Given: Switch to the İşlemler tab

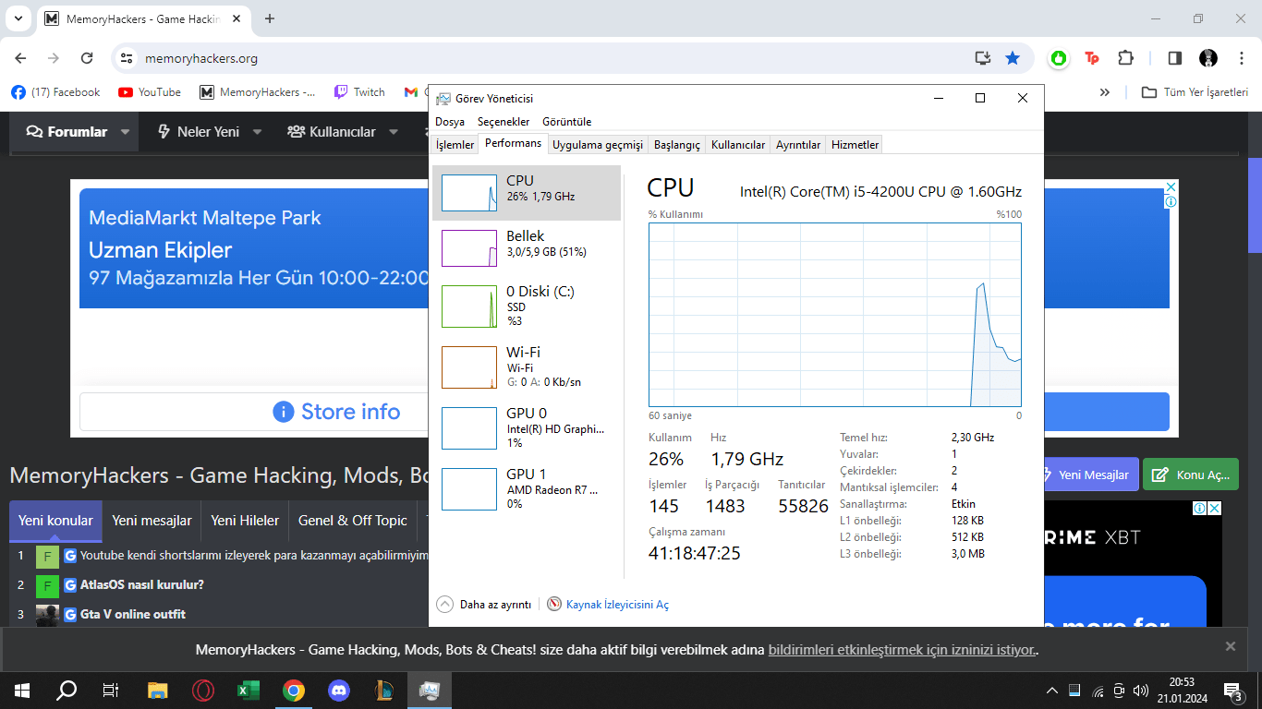Looking at the screenshot, I should (455, 145).
